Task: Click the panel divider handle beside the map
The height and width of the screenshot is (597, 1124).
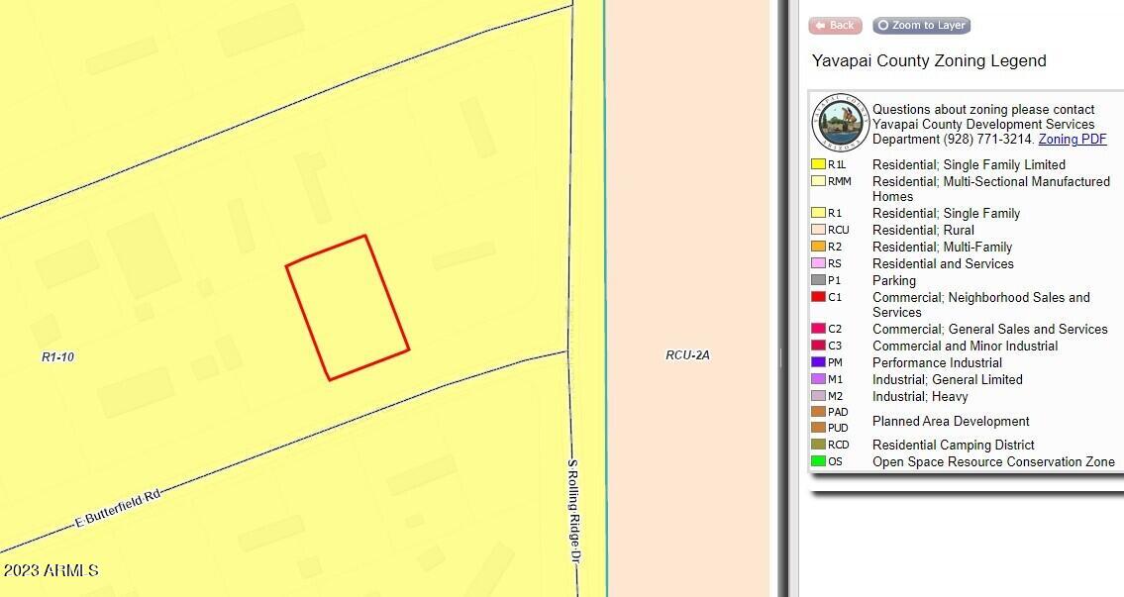Action: [780, 356]
